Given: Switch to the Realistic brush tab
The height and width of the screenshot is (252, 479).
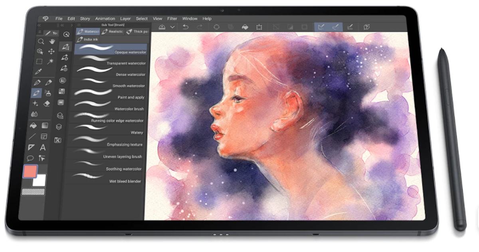Looking at the screenshot, I should [x=113, y=31].
